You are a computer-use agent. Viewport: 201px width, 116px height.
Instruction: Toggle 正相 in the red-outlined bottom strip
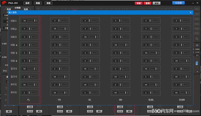(120, 107)
